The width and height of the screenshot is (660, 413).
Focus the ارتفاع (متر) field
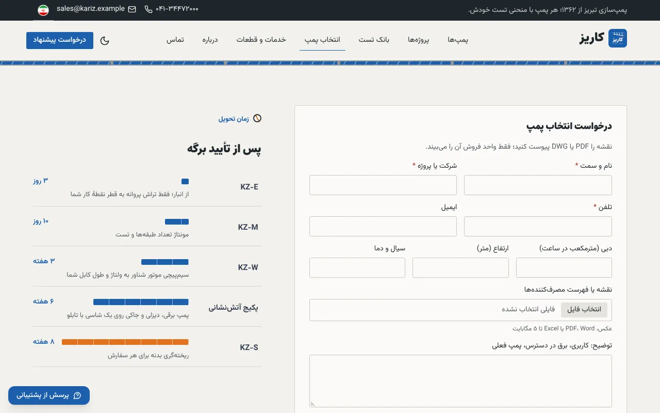point(460,267)
